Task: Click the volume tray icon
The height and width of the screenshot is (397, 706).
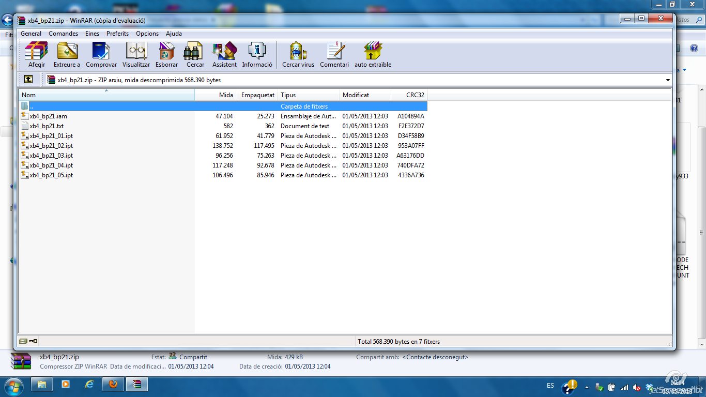Action: point(637,387)
